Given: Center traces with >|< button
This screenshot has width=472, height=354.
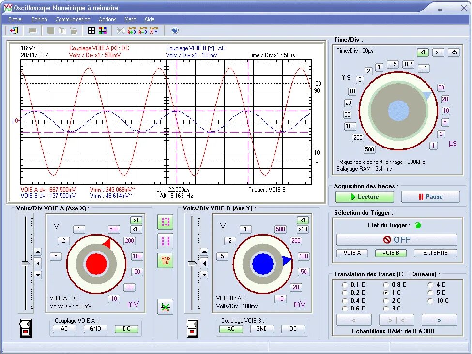Looking at the screenshot, I should 396,320.
